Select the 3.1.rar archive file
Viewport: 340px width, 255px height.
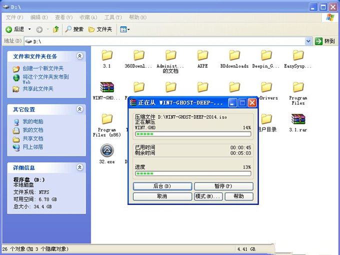coord(298,120)
